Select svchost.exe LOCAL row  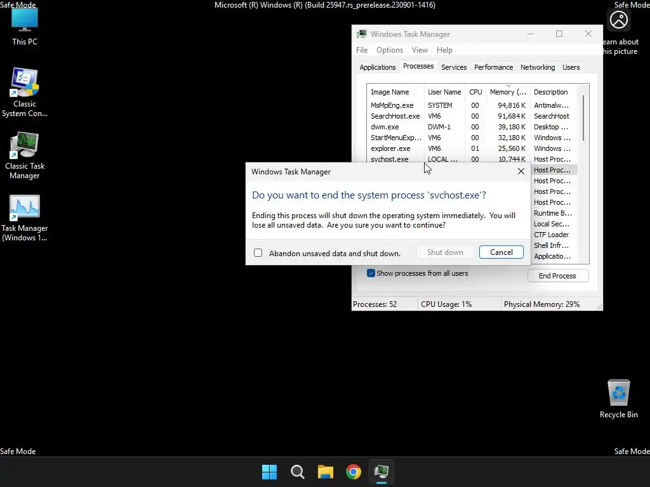(x=472, y=159)
